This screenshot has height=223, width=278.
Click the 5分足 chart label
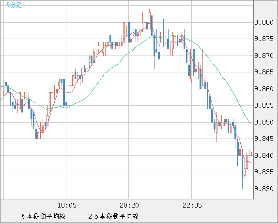(x=14, y=5)
